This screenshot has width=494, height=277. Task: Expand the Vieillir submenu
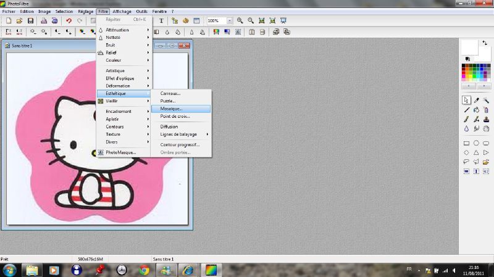coord(125,101)
